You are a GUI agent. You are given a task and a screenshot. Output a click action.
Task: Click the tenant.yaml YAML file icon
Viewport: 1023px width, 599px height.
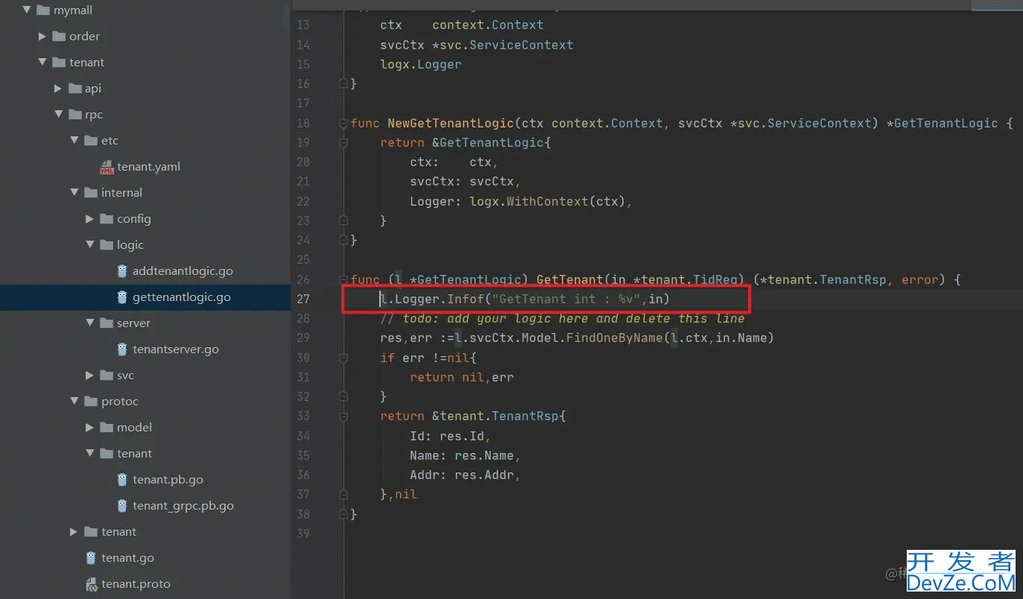click(106, 167)
